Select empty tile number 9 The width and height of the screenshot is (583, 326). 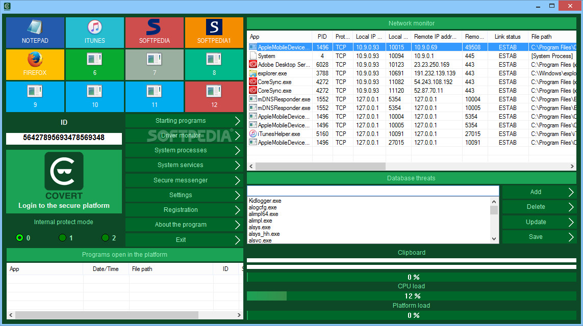(x=35, y=97)
